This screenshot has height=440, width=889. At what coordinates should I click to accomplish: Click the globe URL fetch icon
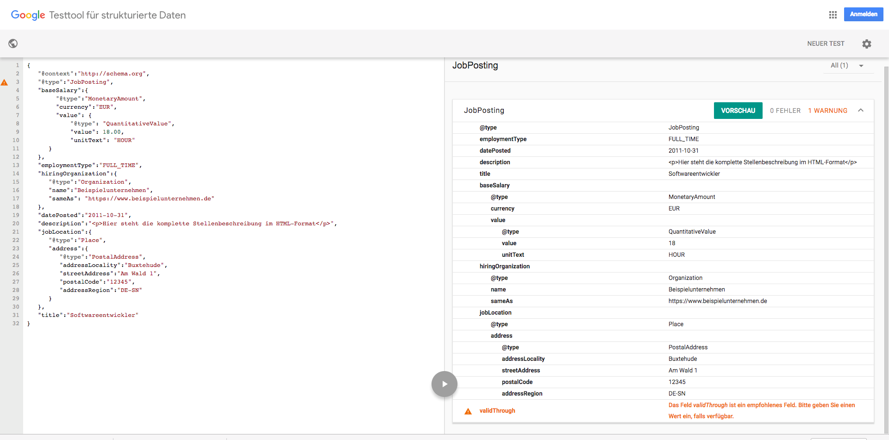tap(13, 43)
